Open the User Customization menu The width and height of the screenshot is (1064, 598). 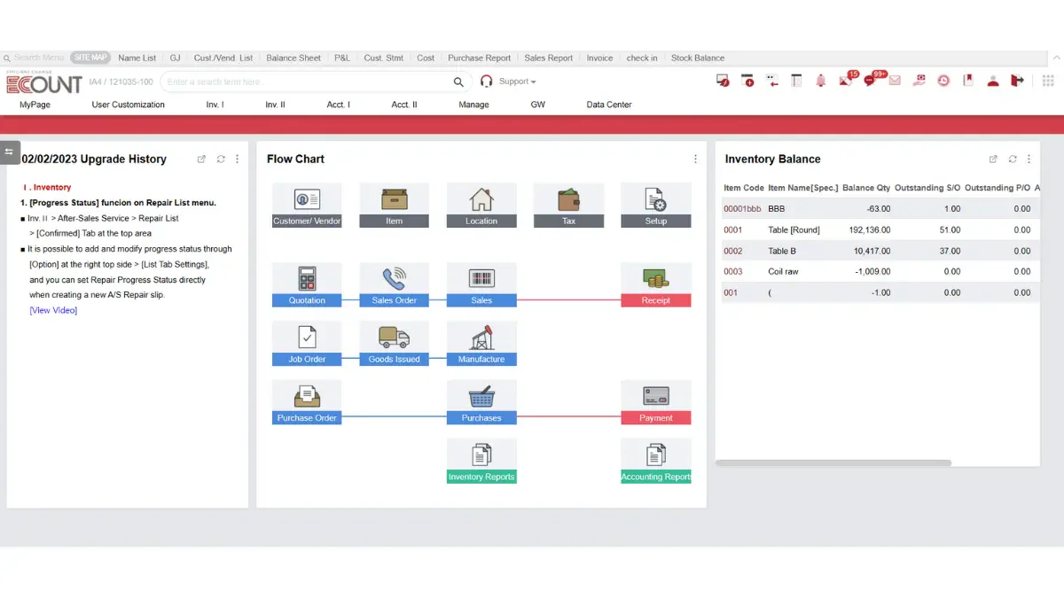pyautogui.click(x=129, y=105)
